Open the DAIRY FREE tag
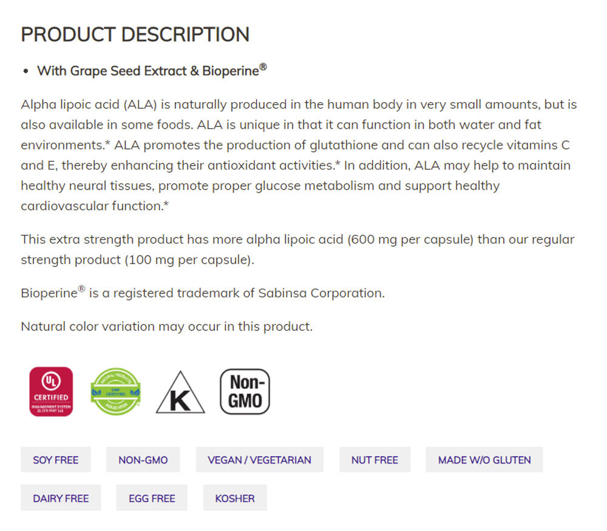This screenshot has width=607, height=531. coord(61,498)
